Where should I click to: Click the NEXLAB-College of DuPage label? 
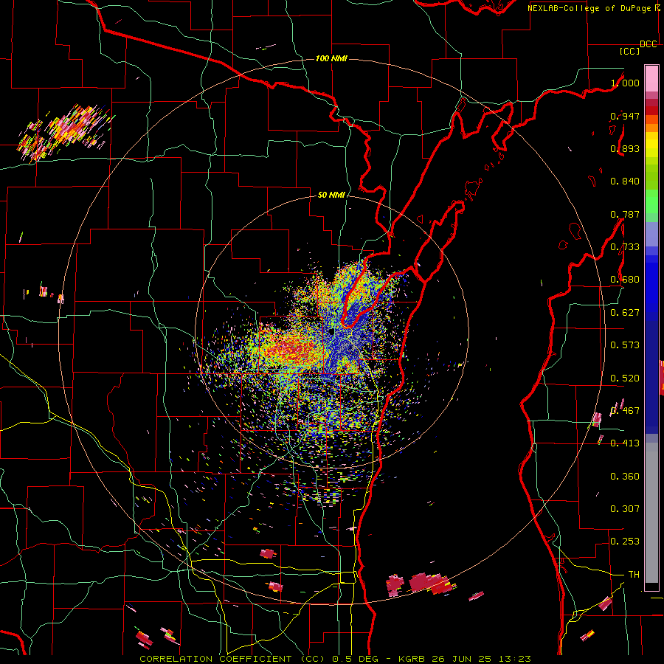coord(589,8)
